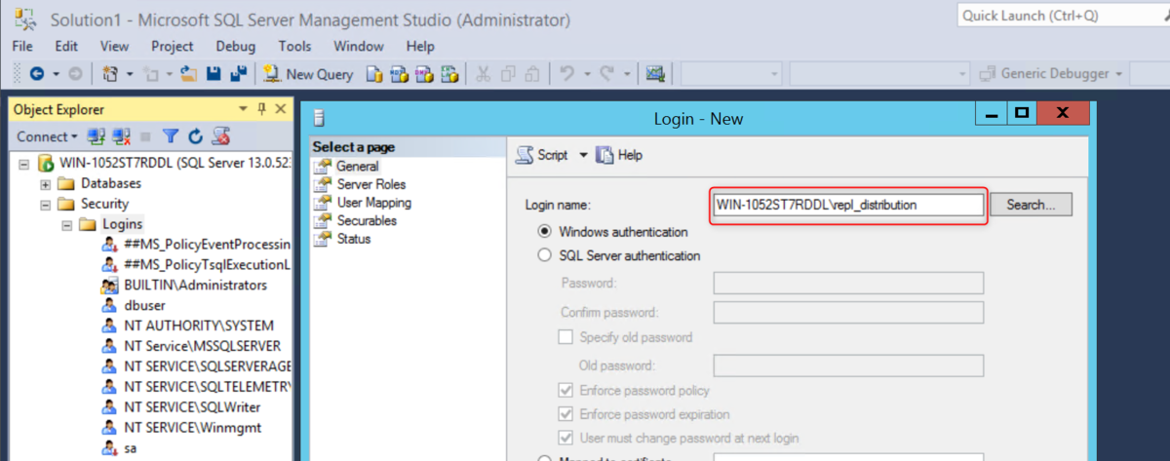1170x461 pixels.
Task: Click the Open File folder icon
Action: 189,73
